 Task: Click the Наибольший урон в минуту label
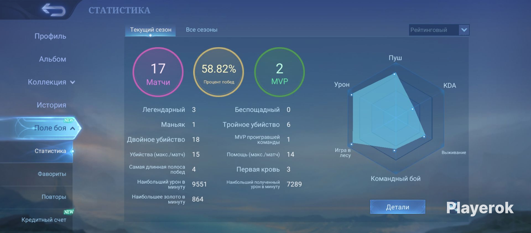[161, 184]
